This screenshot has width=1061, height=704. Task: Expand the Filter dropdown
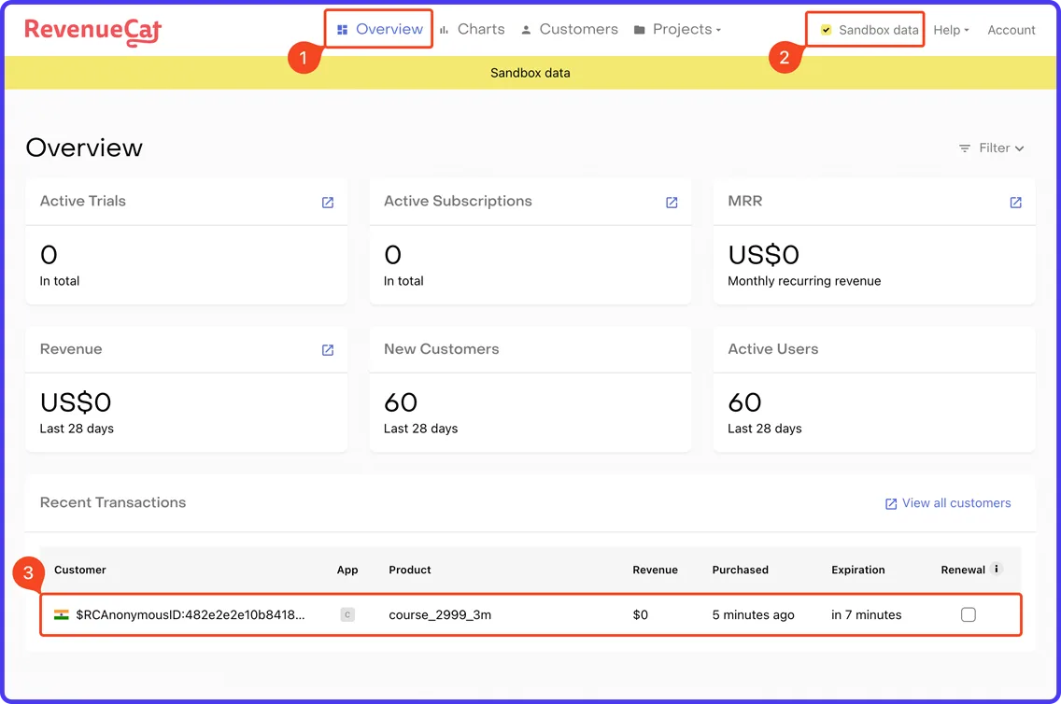pos(991,148)
